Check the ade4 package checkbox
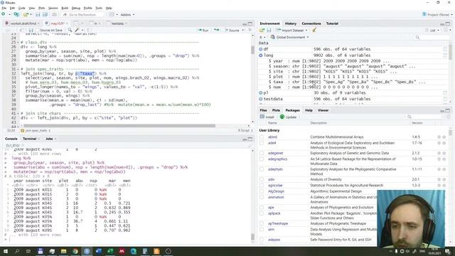Viewport: 455px width, 256px height. (x=262, y=143)
